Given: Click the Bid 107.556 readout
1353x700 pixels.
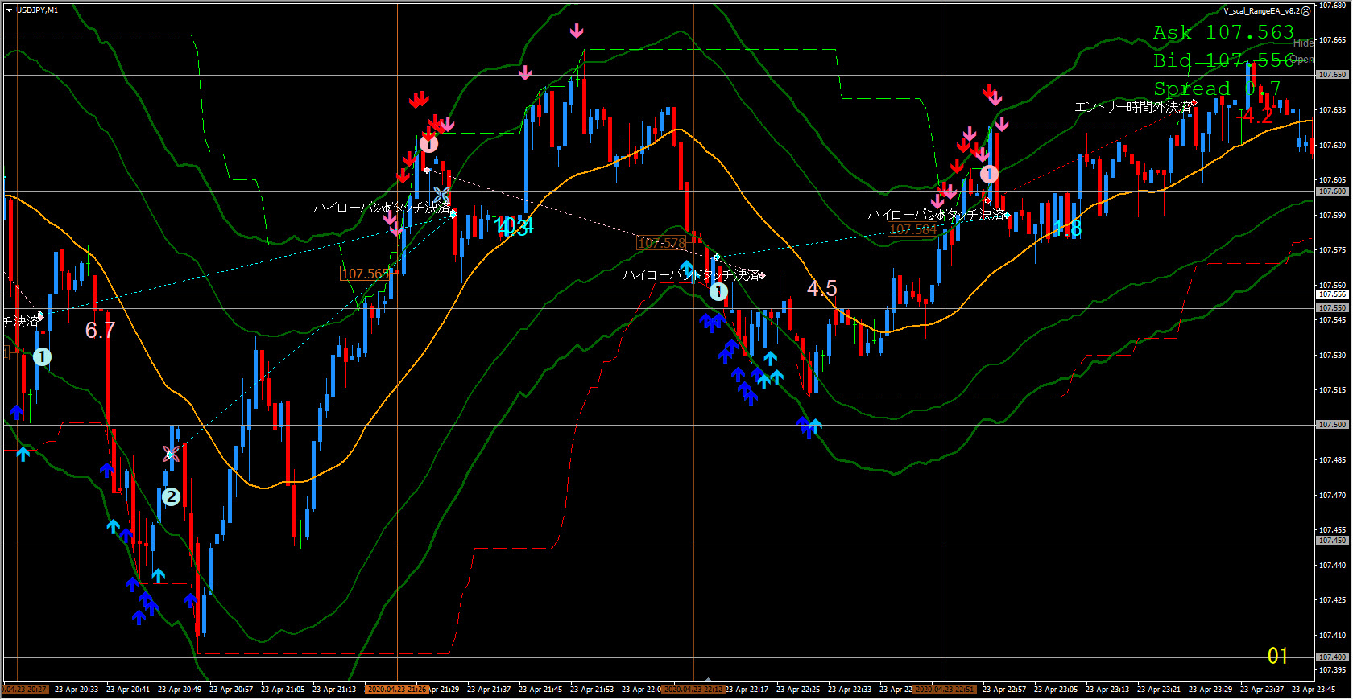Looking at the screenshot, I should click(1223, 60).
